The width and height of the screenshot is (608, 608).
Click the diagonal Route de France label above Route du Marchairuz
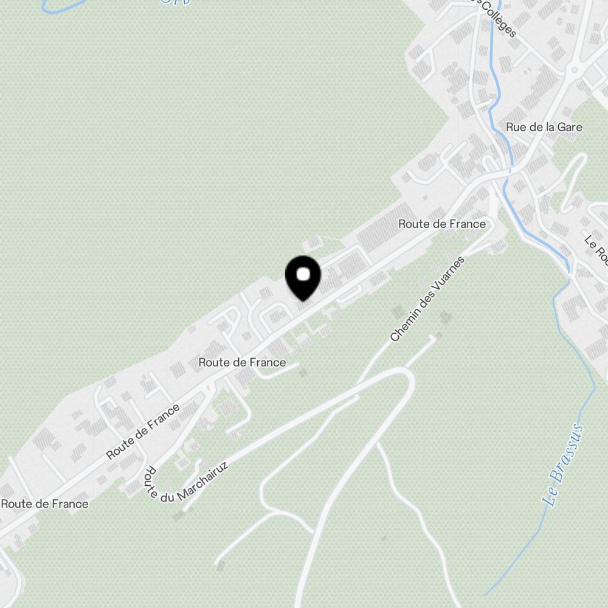(143, 432)
